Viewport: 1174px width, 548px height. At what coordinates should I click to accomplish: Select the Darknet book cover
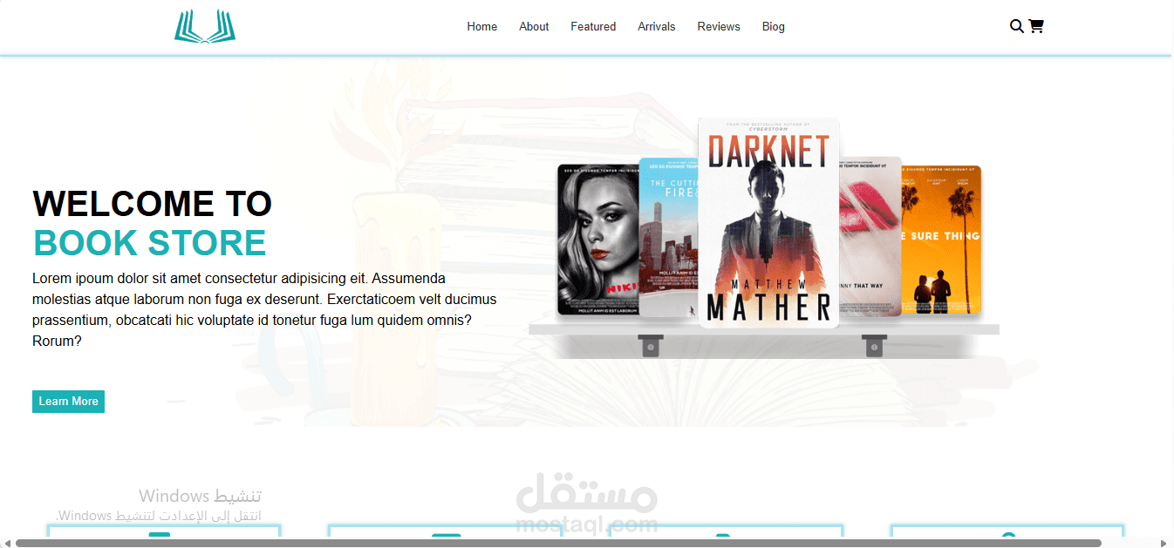click(768, 223)
